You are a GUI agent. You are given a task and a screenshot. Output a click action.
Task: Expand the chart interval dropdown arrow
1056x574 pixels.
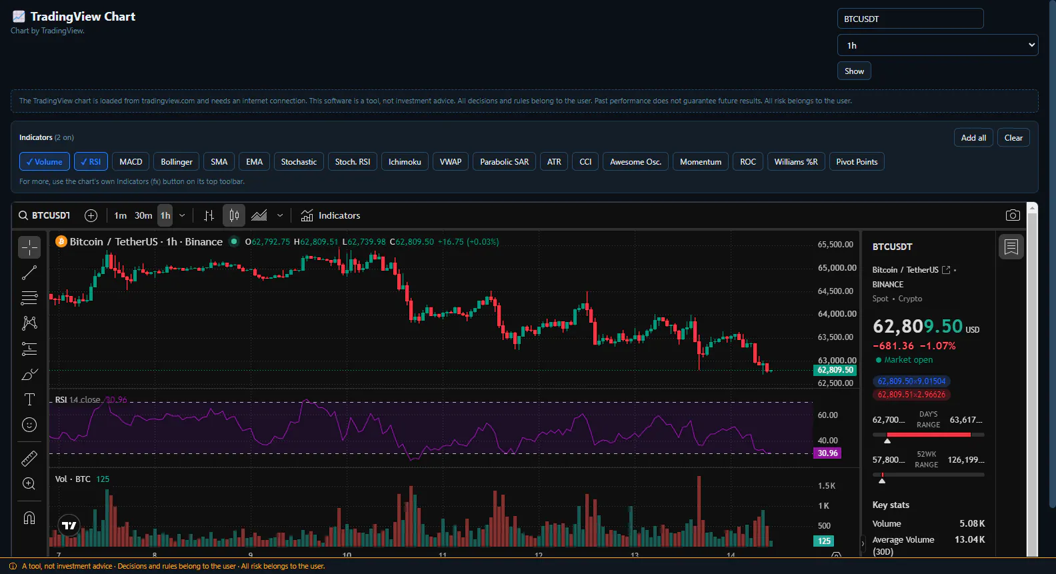pos(182,215)
